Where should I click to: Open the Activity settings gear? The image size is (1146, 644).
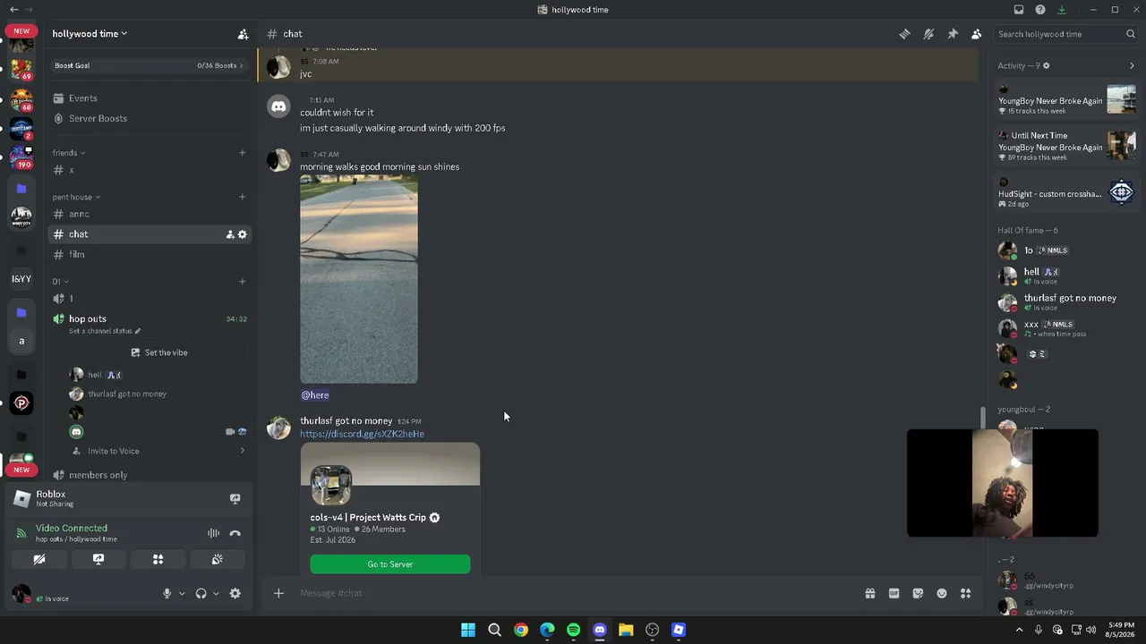coord(1046,65)
